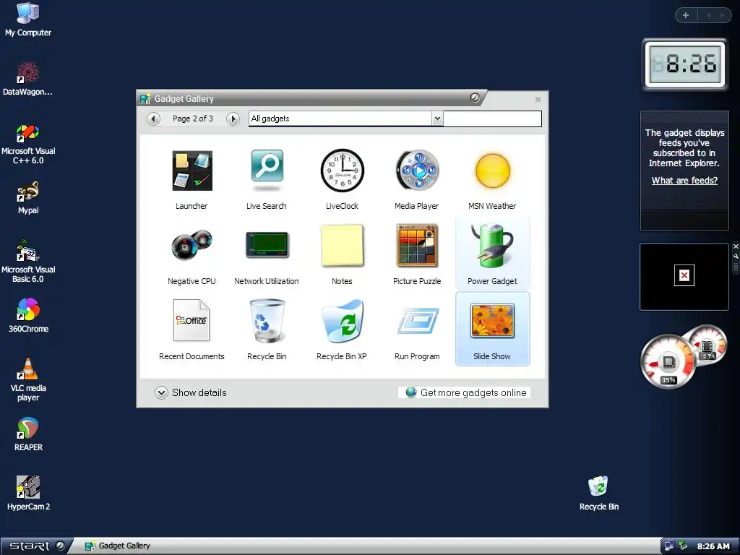This screenshot has height=555, width=740.
Task: Select Microsoft Visual C++ 6.0 shortcut
Action: 28,144
